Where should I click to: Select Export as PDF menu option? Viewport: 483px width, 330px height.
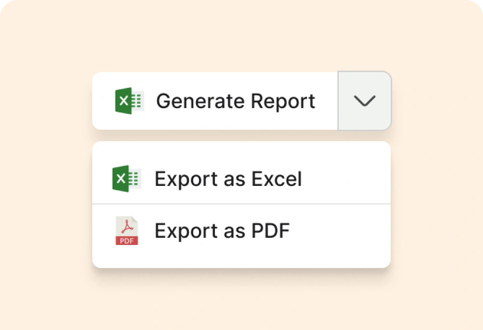(x=222, y=231)
